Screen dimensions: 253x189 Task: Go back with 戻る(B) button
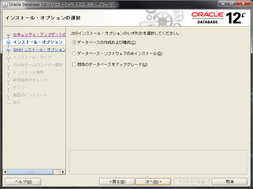(x=117, y=182)
